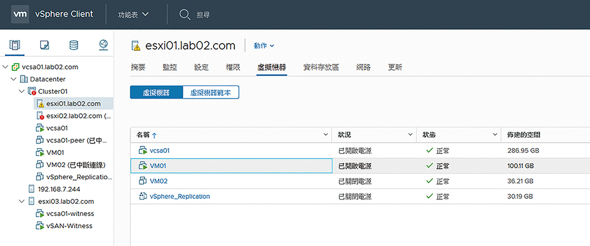The image size is (590, 246).
Task: Focus the 搜尋 search field
Action: click(203, 15)
